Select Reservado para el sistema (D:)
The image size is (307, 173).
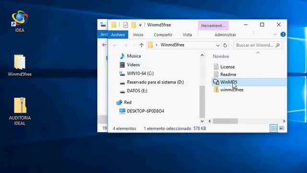155,82
